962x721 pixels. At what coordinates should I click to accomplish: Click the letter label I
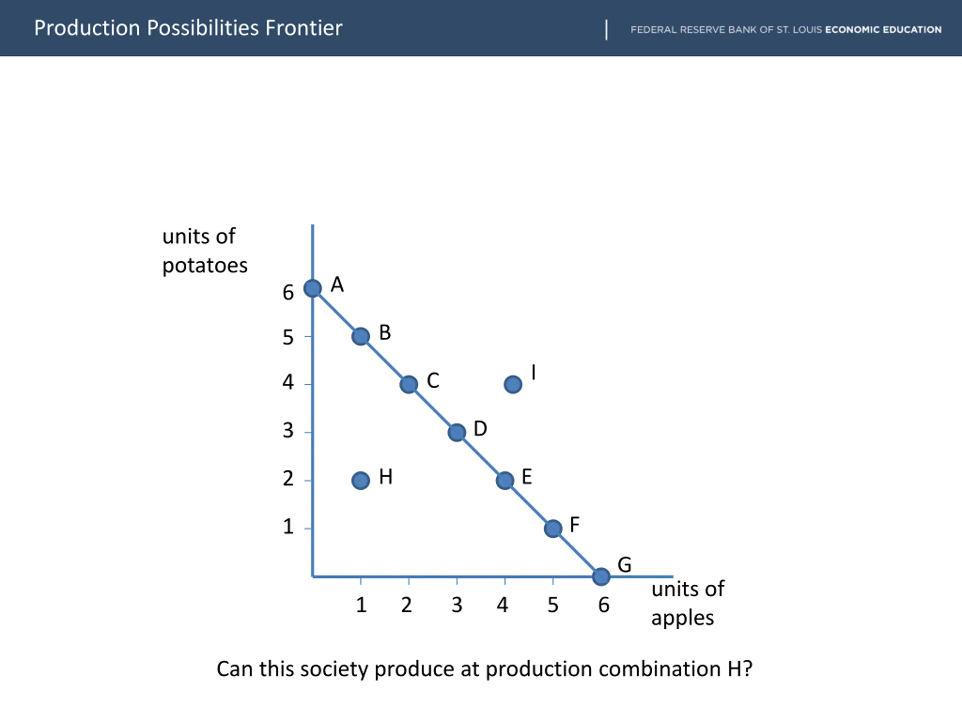tap(534, 373)
